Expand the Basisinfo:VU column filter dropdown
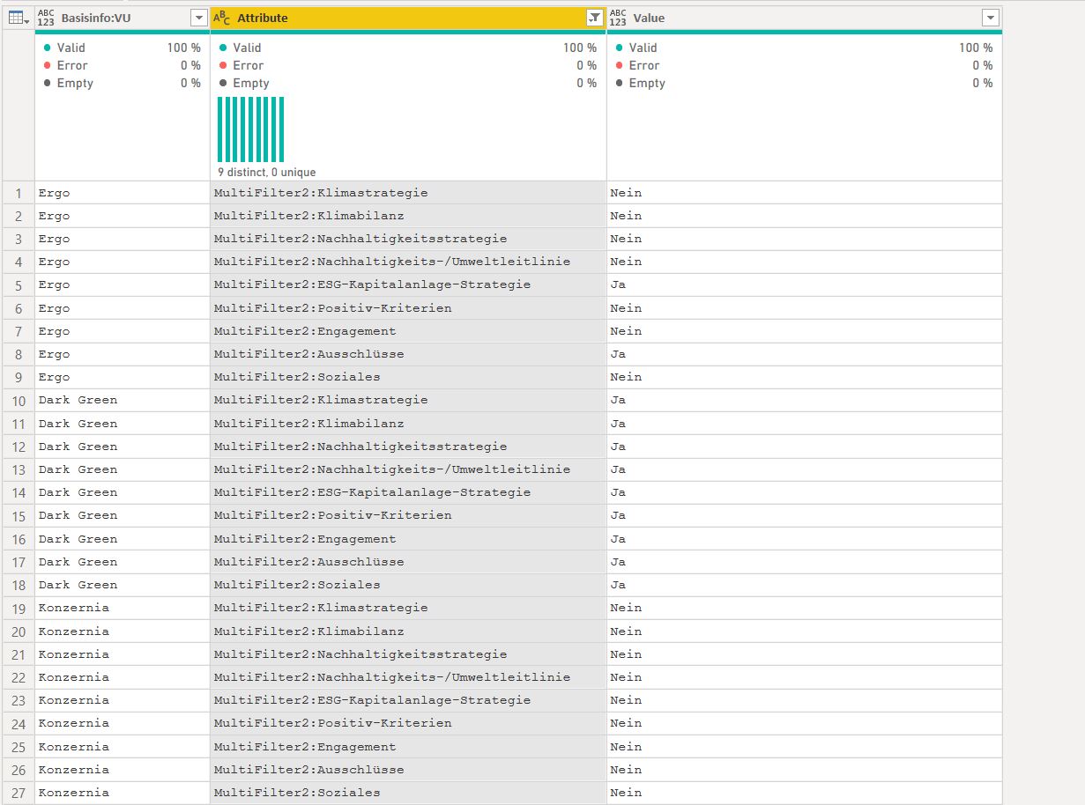 pyautogui.click(x=198, y=18)
